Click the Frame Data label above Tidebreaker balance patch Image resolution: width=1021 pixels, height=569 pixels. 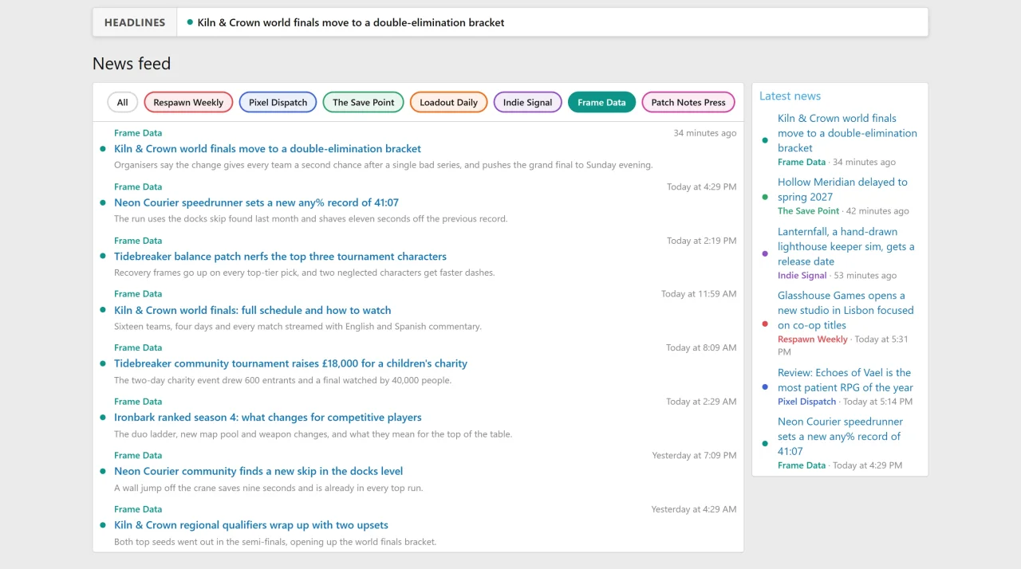pyautogui.click(x=138, y=241)
